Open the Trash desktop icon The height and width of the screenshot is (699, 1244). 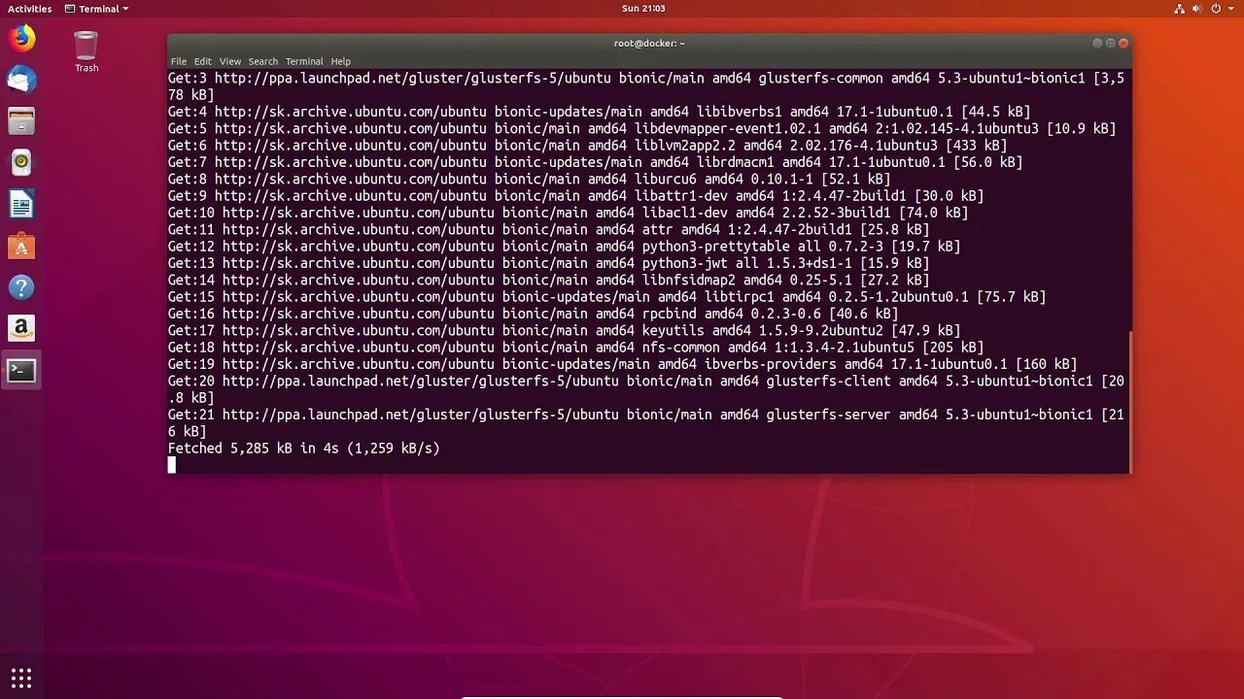coord(86,51)
